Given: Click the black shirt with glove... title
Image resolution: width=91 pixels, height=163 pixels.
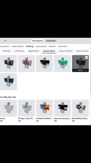Looking at the screenshot, I should tap(62, 118).
